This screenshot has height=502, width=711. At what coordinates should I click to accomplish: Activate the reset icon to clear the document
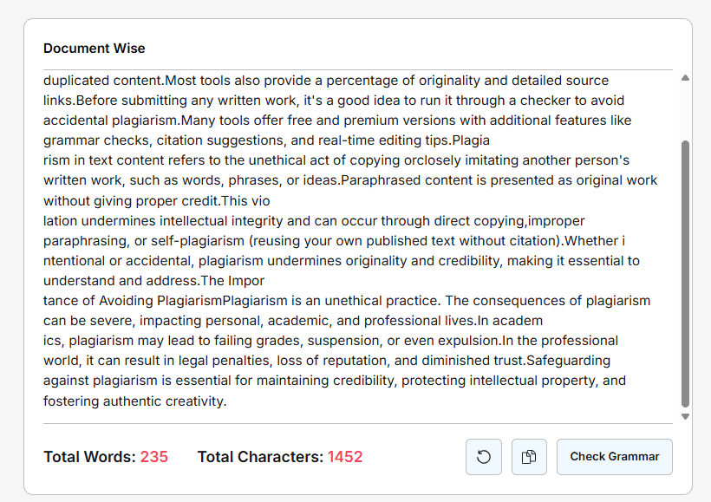click(483, 457)
